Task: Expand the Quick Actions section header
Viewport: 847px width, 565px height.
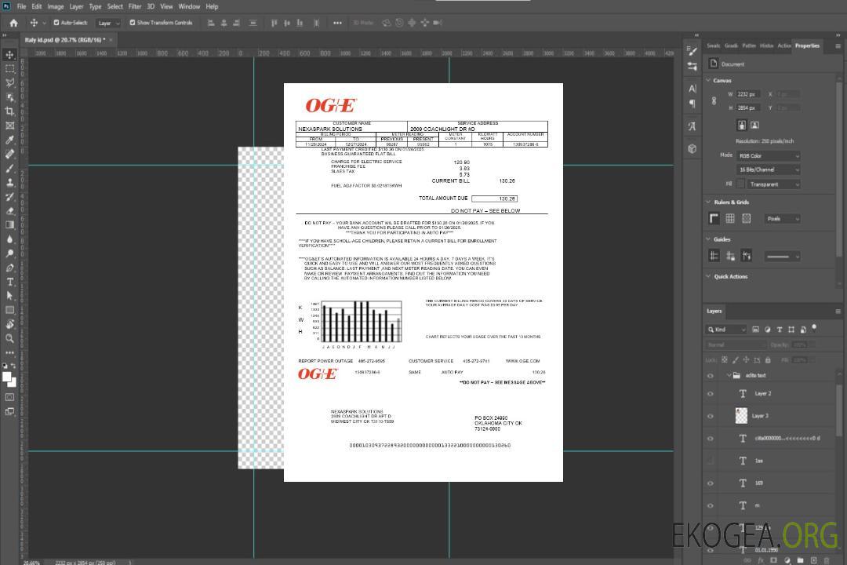Action: tap(730, 276)
